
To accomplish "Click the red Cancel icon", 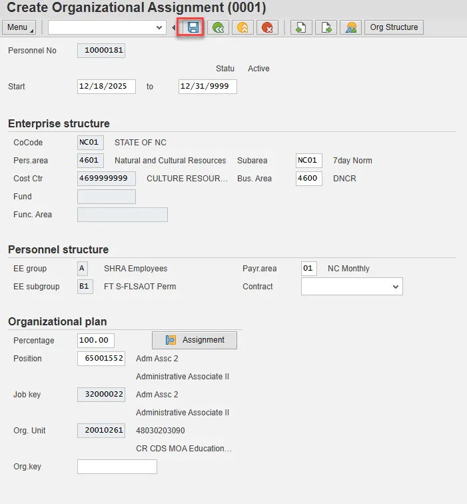I will point(267,27).
